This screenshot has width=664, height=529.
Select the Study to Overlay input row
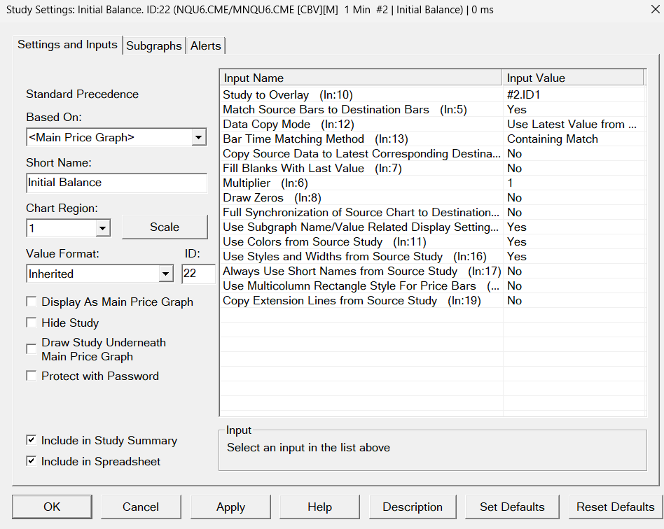click(433, 94)
